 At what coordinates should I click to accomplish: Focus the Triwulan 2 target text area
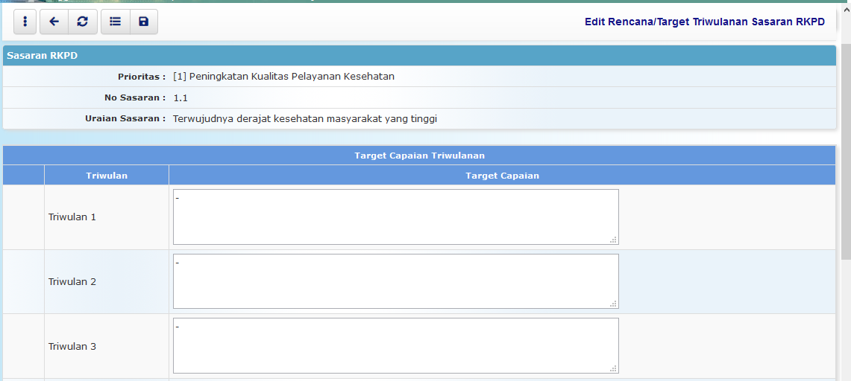coord(395,281)
